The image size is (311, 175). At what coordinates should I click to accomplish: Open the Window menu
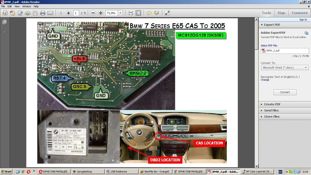pos(27,6)
